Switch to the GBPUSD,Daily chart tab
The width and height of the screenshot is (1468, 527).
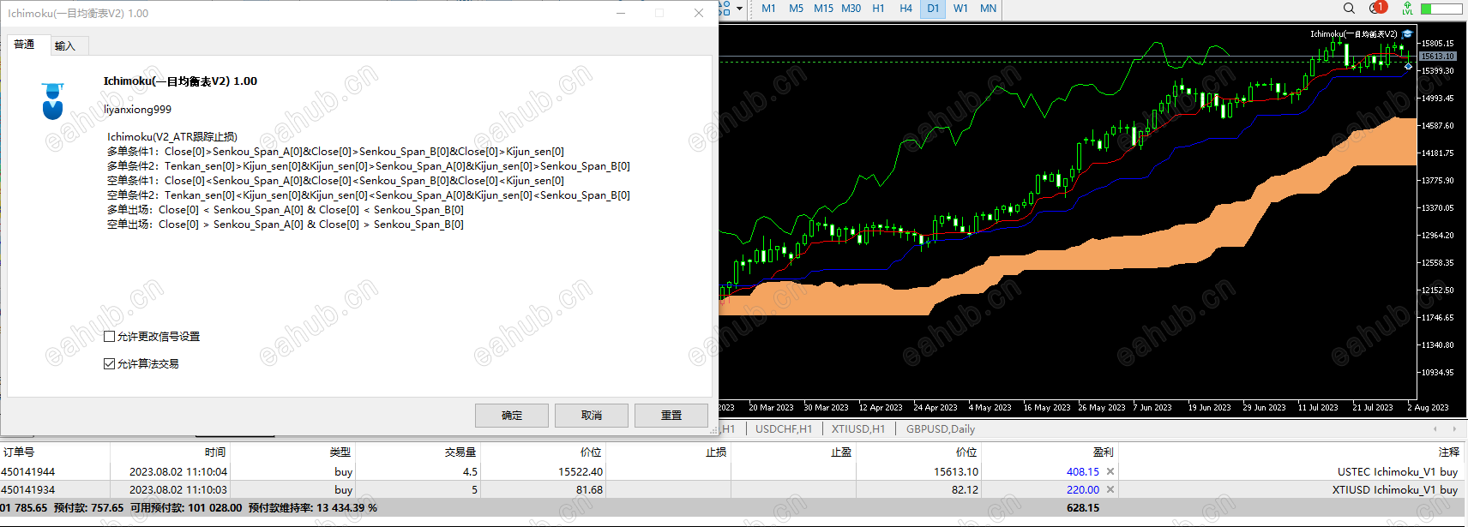point(941,429)
